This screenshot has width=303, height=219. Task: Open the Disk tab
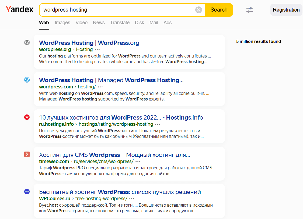coord(140,23)
